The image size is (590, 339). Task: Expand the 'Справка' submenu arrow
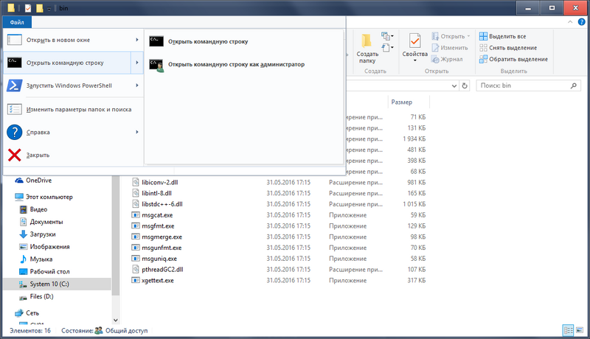137,132
